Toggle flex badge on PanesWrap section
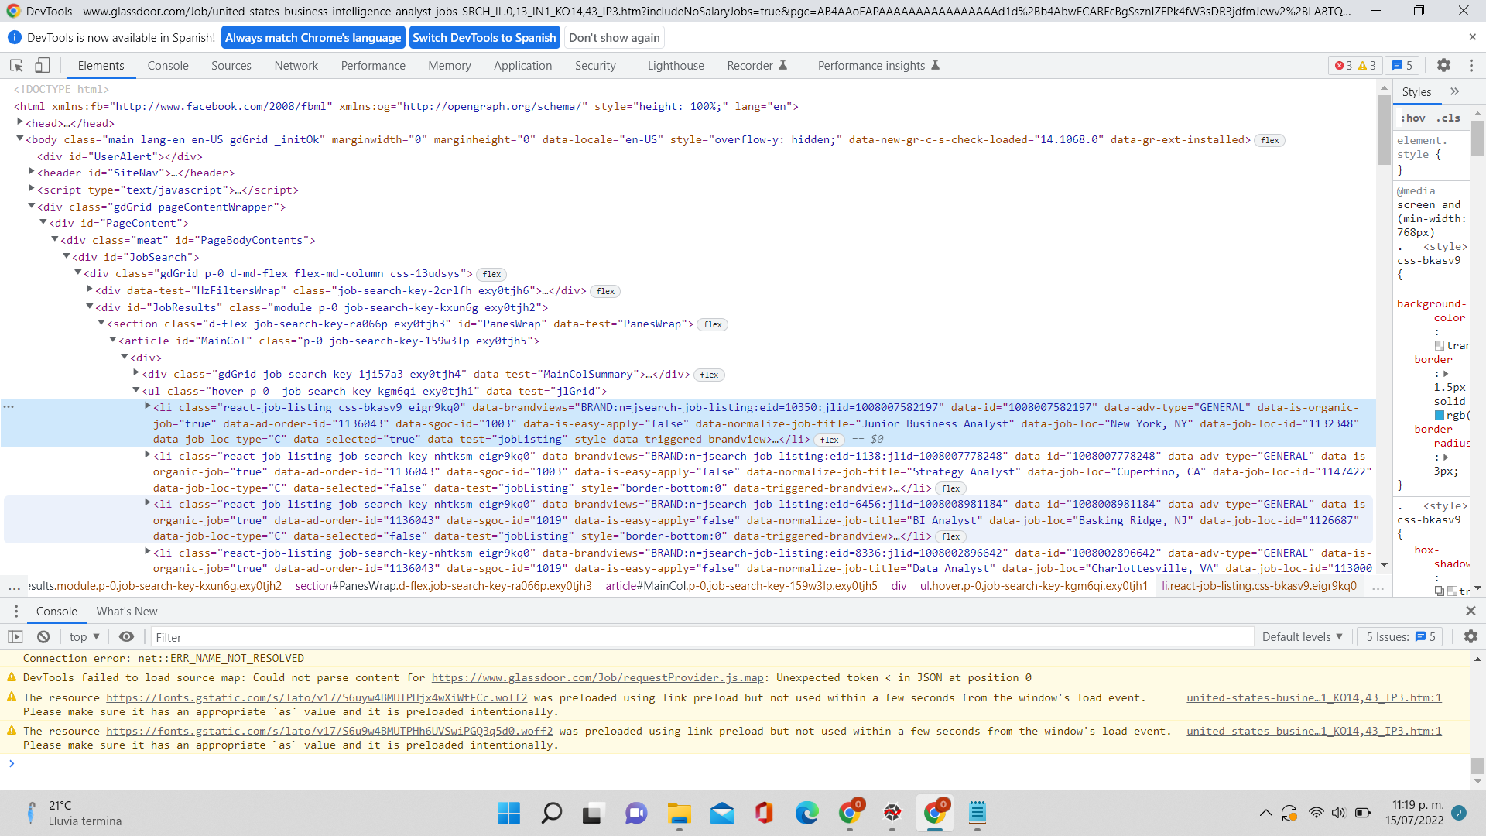 (713, 324)
